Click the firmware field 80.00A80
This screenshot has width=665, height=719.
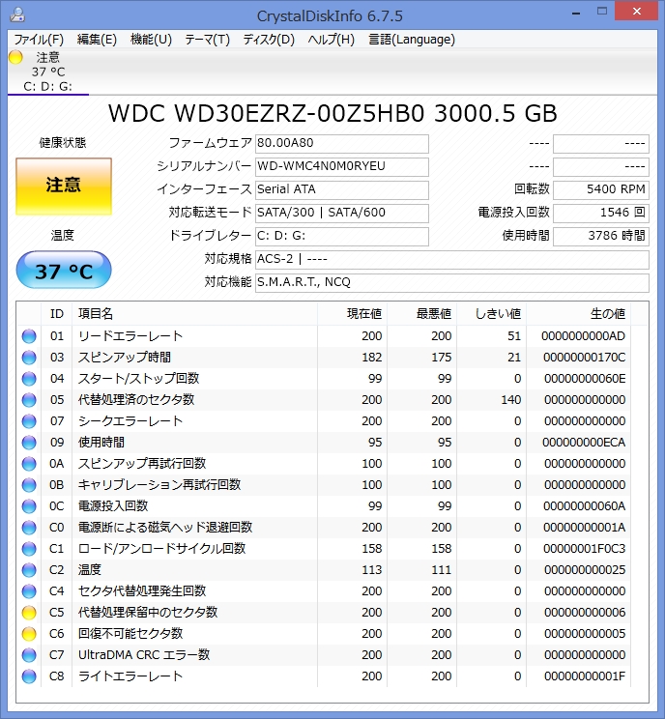[x=341, y=143]
